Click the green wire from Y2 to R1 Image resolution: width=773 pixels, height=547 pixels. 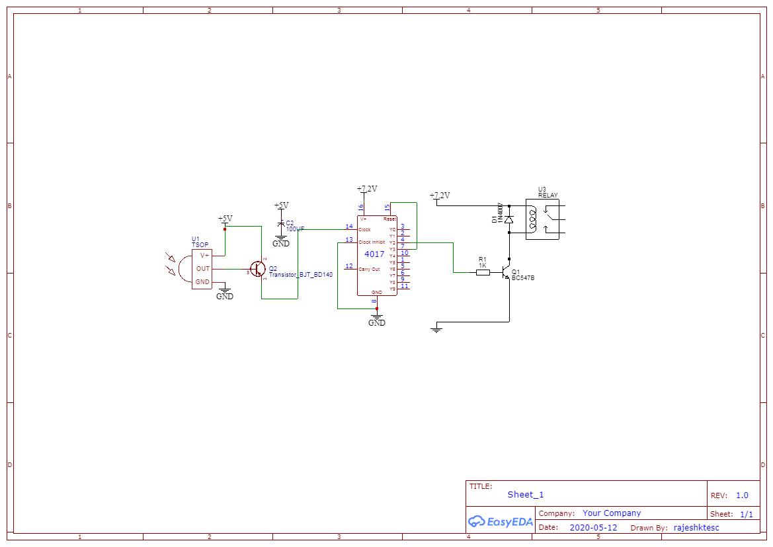click(454, 256)
